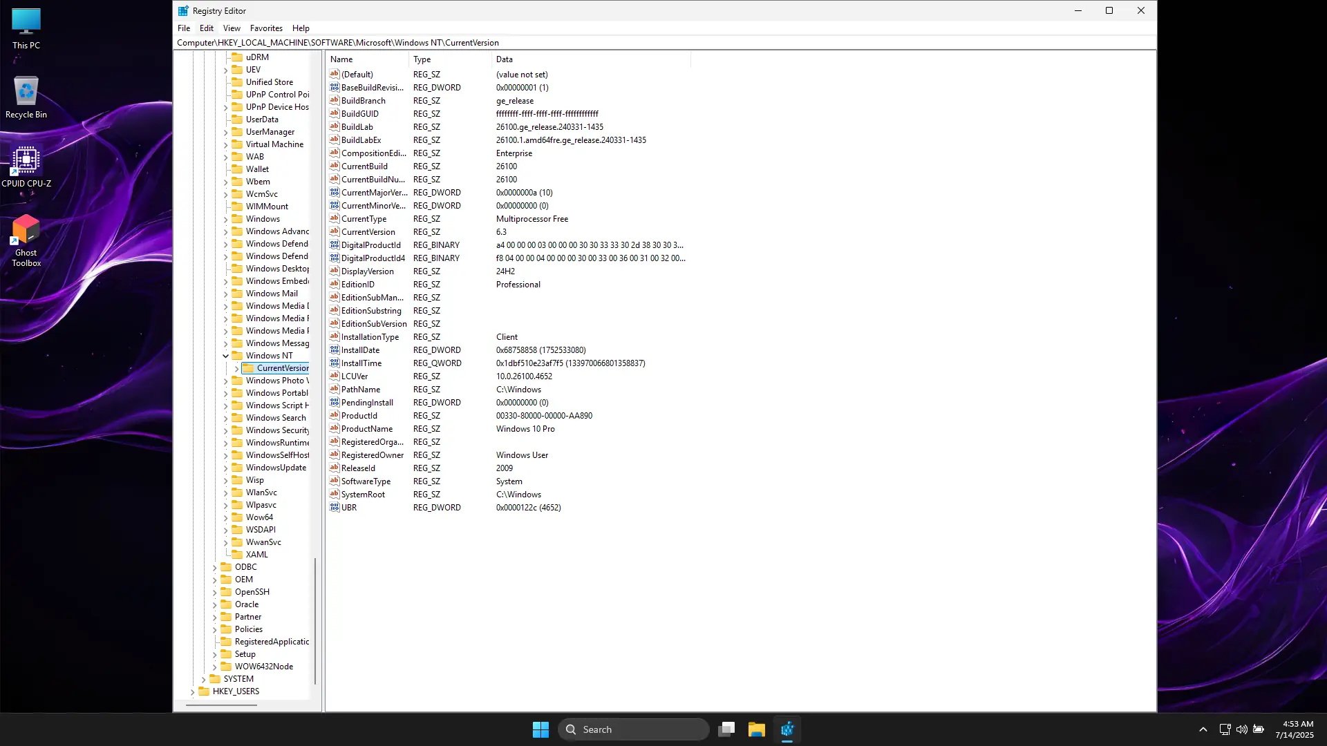Image resolution: width=1327 pixels, height=746 pixels.
Task: Click the ProductName string value icon
Action: click(x=335, y=429)
